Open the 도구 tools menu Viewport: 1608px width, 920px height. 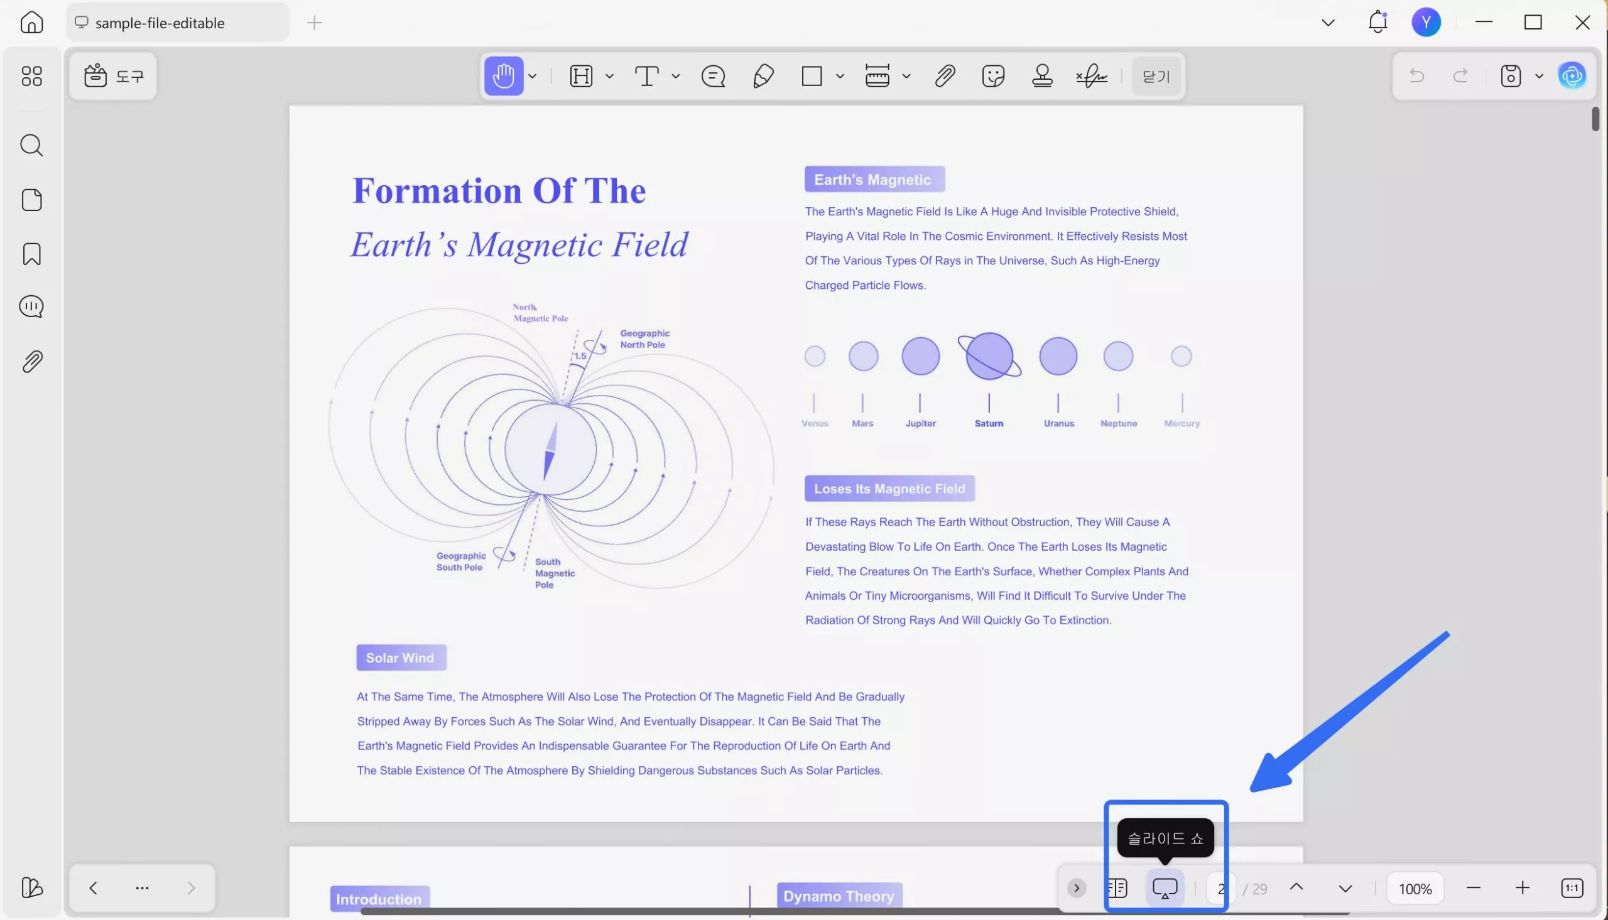[x=114, y=76]
